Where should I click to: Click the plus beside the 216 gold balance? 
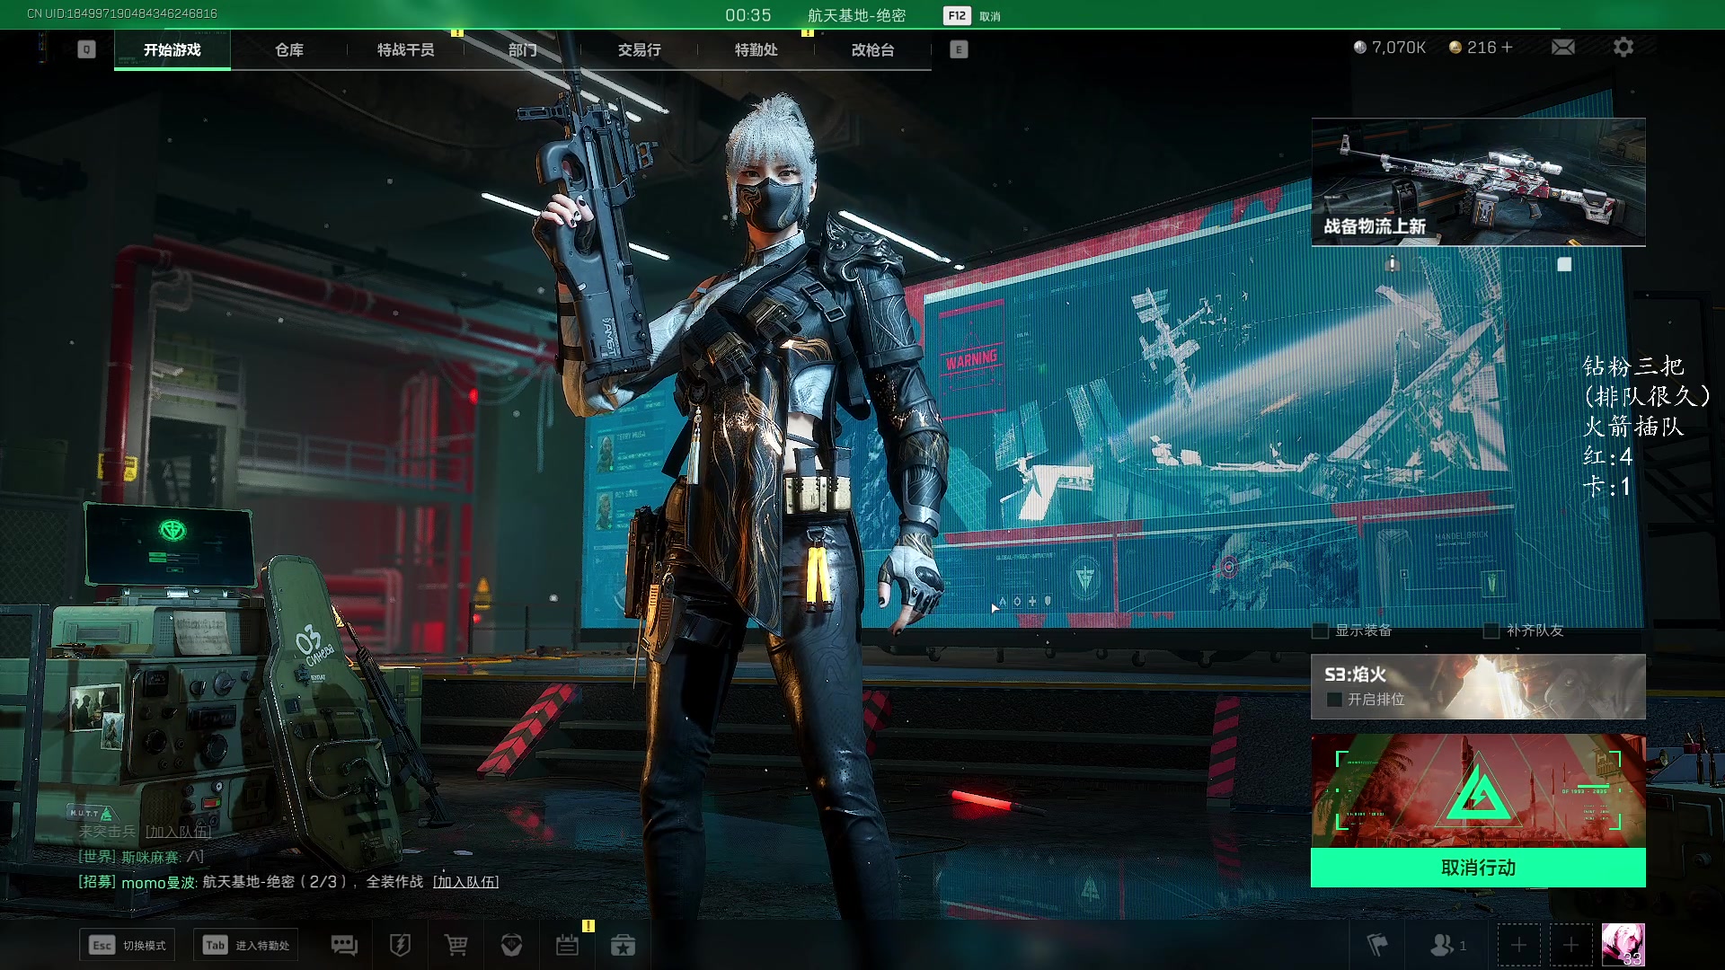[x=1507, y=47]
